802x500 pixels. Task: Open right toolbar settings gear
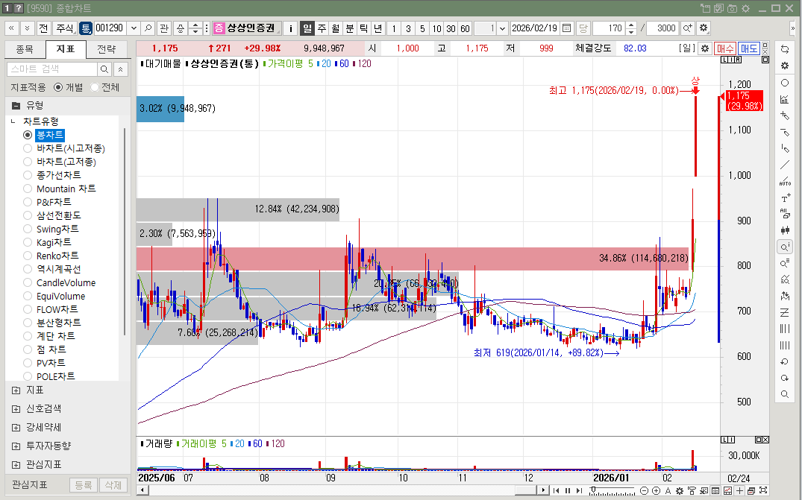(785, 66)
